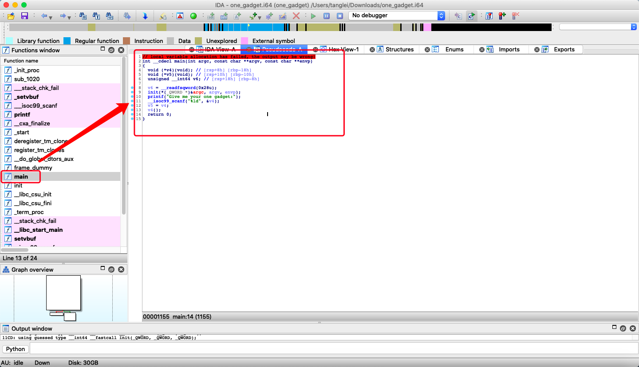Viewport: 639px width, 367px height.
Task: Click the arrow to C toolbar icon
Action: coord(458,16)
